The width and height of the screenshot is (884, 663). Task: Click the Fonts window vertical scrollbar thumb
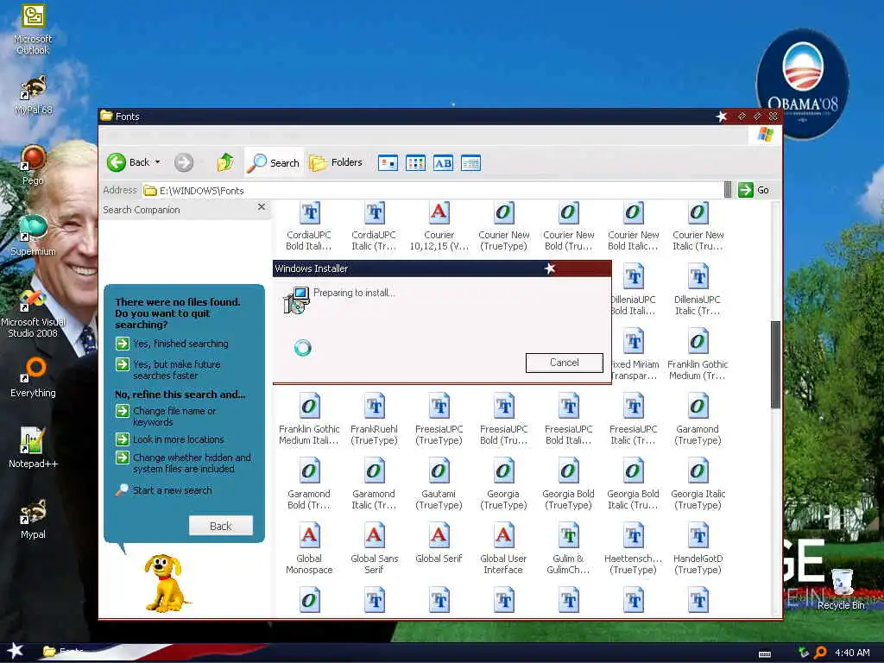776,364
